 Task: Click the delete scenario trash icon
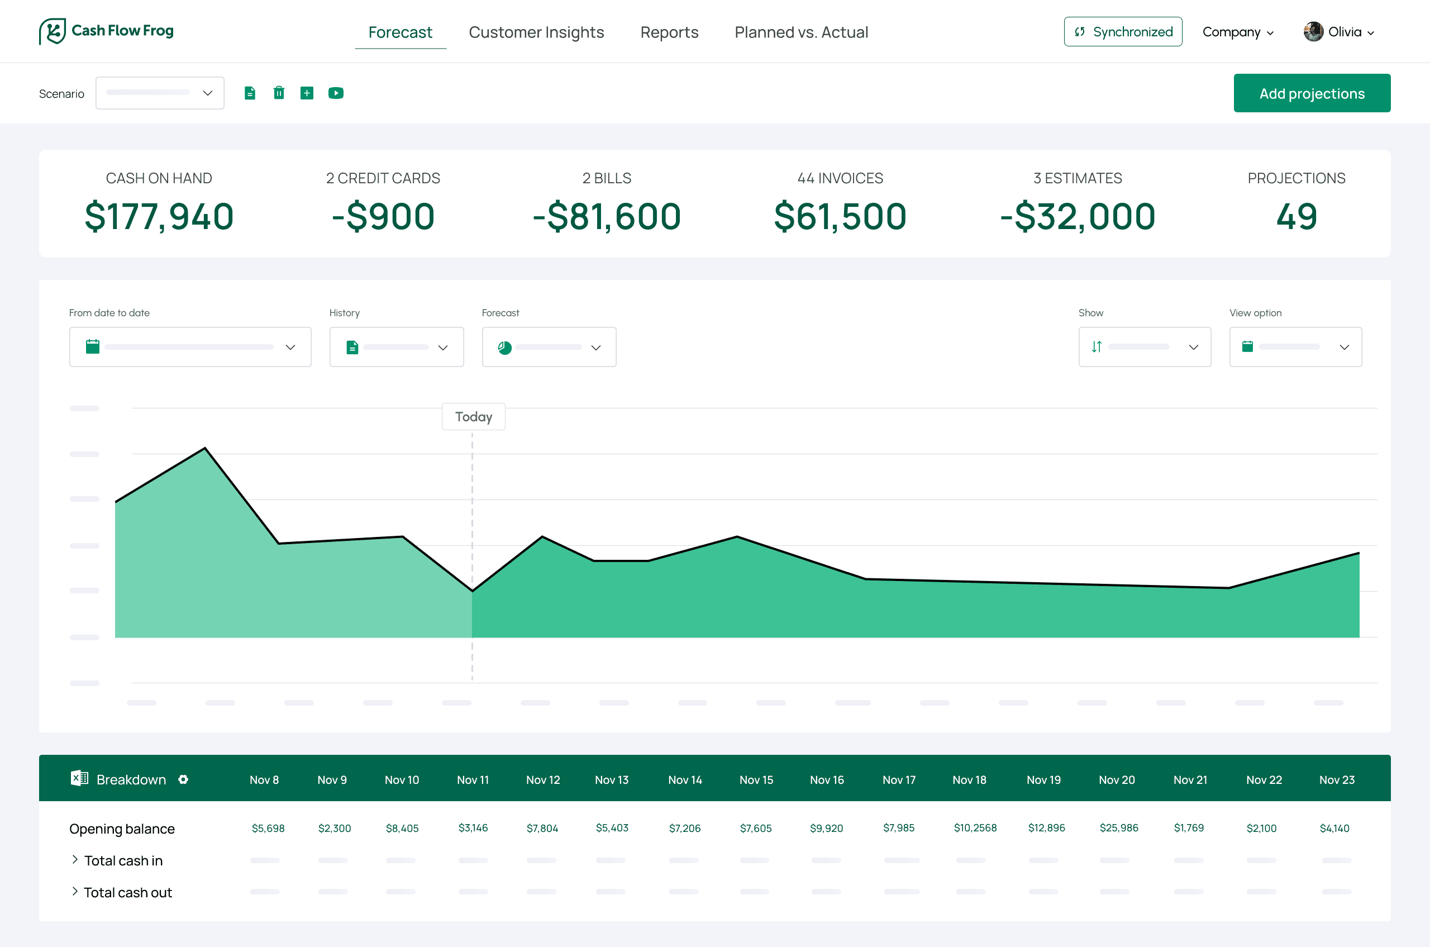[x=278, y=93]
